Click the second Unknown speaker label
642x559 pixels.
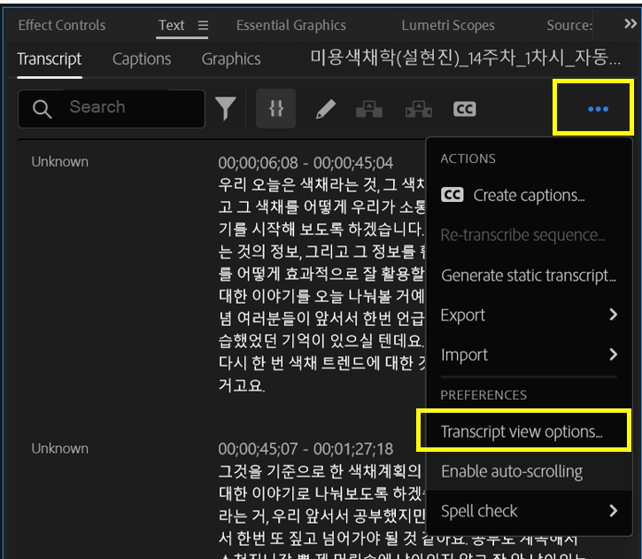pos(60,448)
